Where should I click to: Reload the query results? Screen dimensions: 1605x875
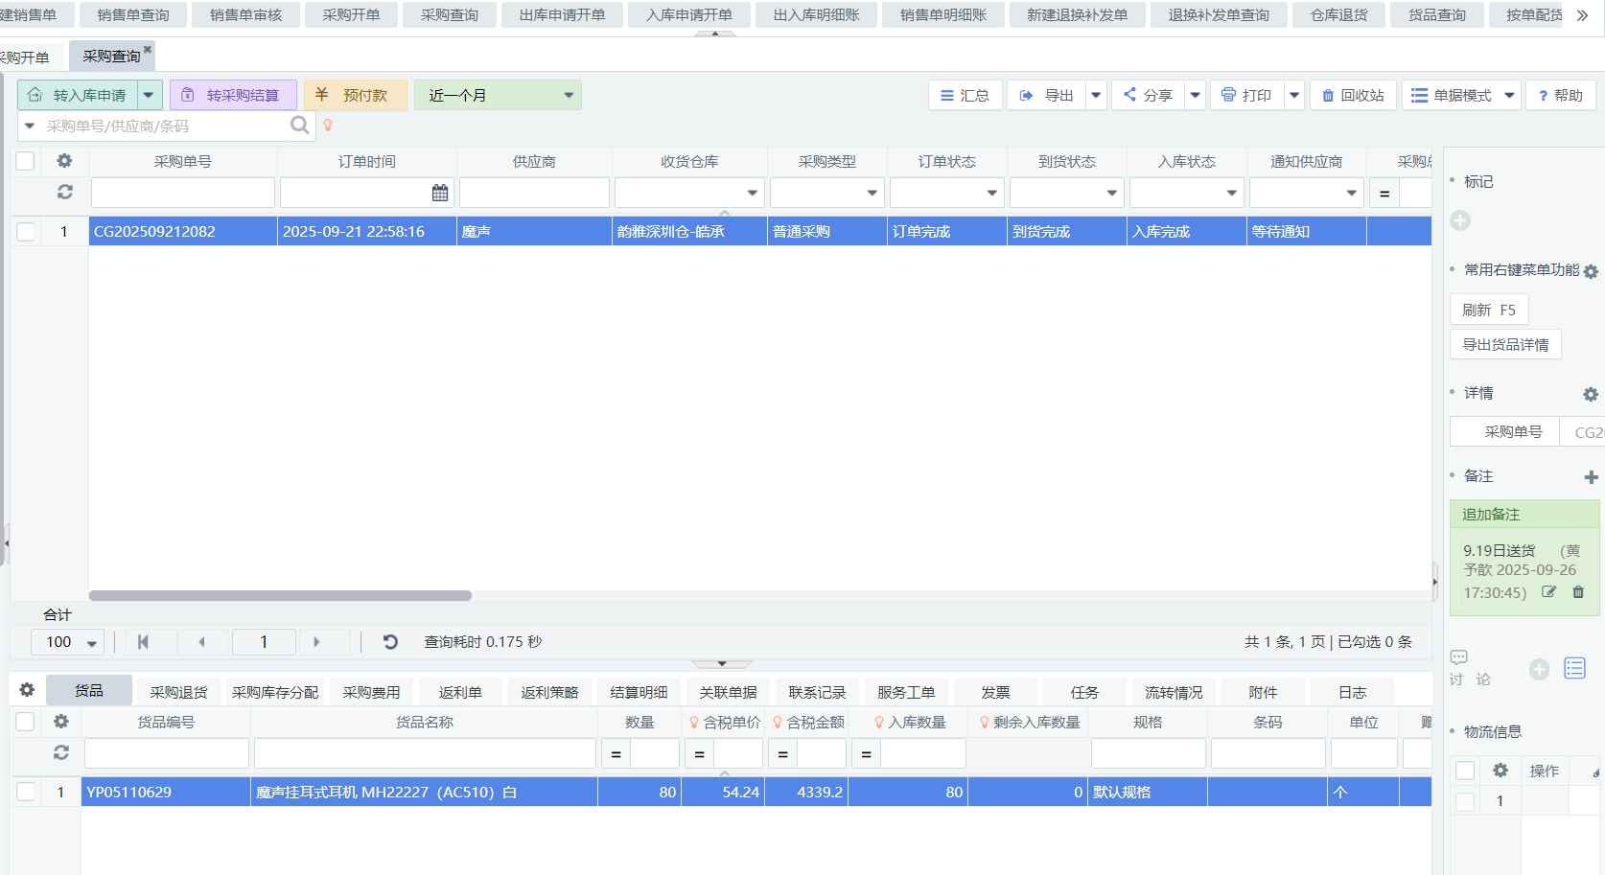[390, 642]
